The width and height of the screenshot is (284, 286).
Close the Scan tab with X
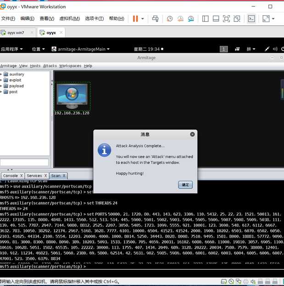[64, 176]
